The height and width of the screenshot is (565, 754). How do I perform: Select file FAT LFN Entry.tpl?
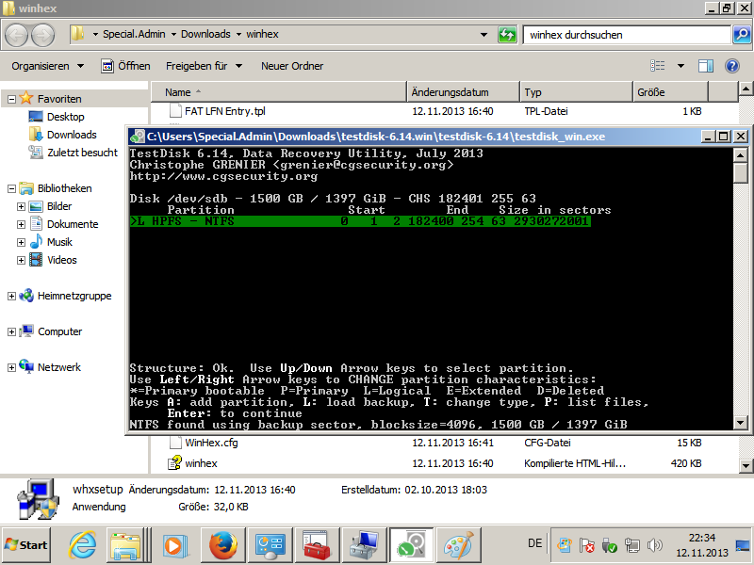pyautogui.click(x=224, y=111)
